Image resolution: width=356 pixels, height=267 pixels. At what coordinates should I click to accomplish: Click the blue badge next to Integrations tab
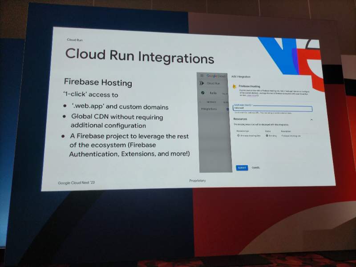tap(228, 109)
